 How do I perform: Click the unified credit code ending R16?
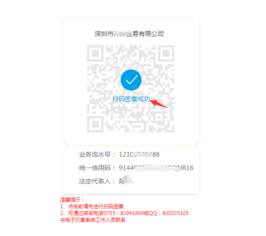156,168
